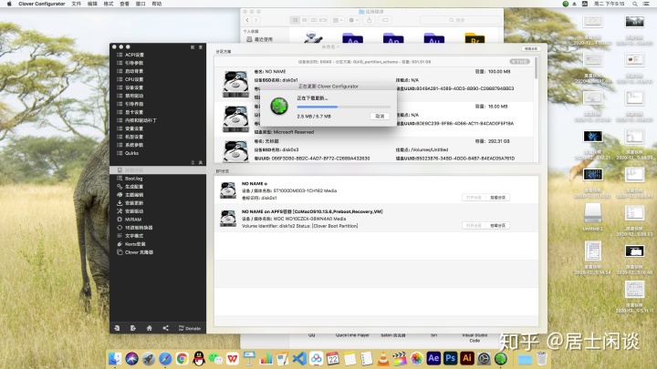Click the Finder window search field
This screenshot has width=657, height=369.
(x=460, y=20)
